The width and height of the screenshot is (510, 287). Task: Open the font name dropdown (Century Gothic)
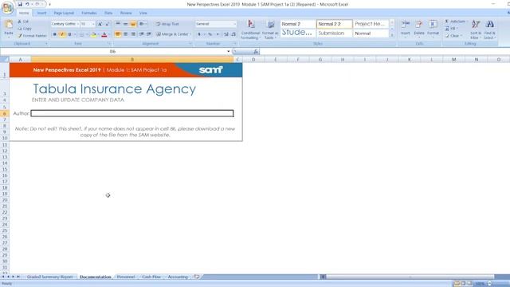pyautogui.click(x=78, y=24)
